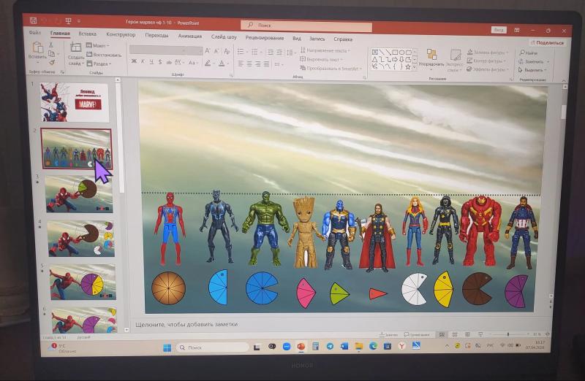Screen dimensions: 585x381
Task: Pick the star shape in shapes gallery
Action: (408, 67)
